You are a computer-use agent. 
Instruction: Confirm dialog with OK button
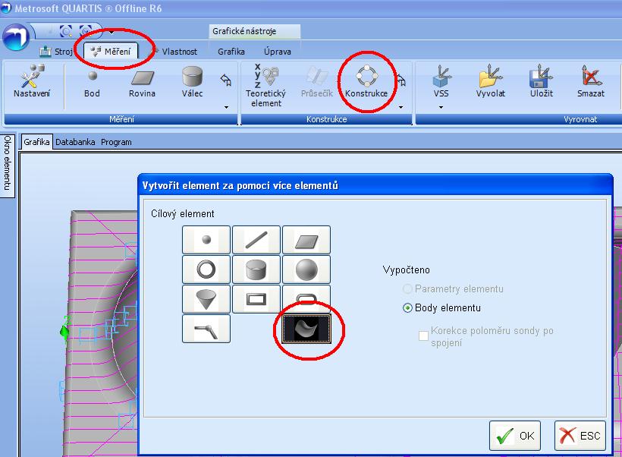point(515,436)
